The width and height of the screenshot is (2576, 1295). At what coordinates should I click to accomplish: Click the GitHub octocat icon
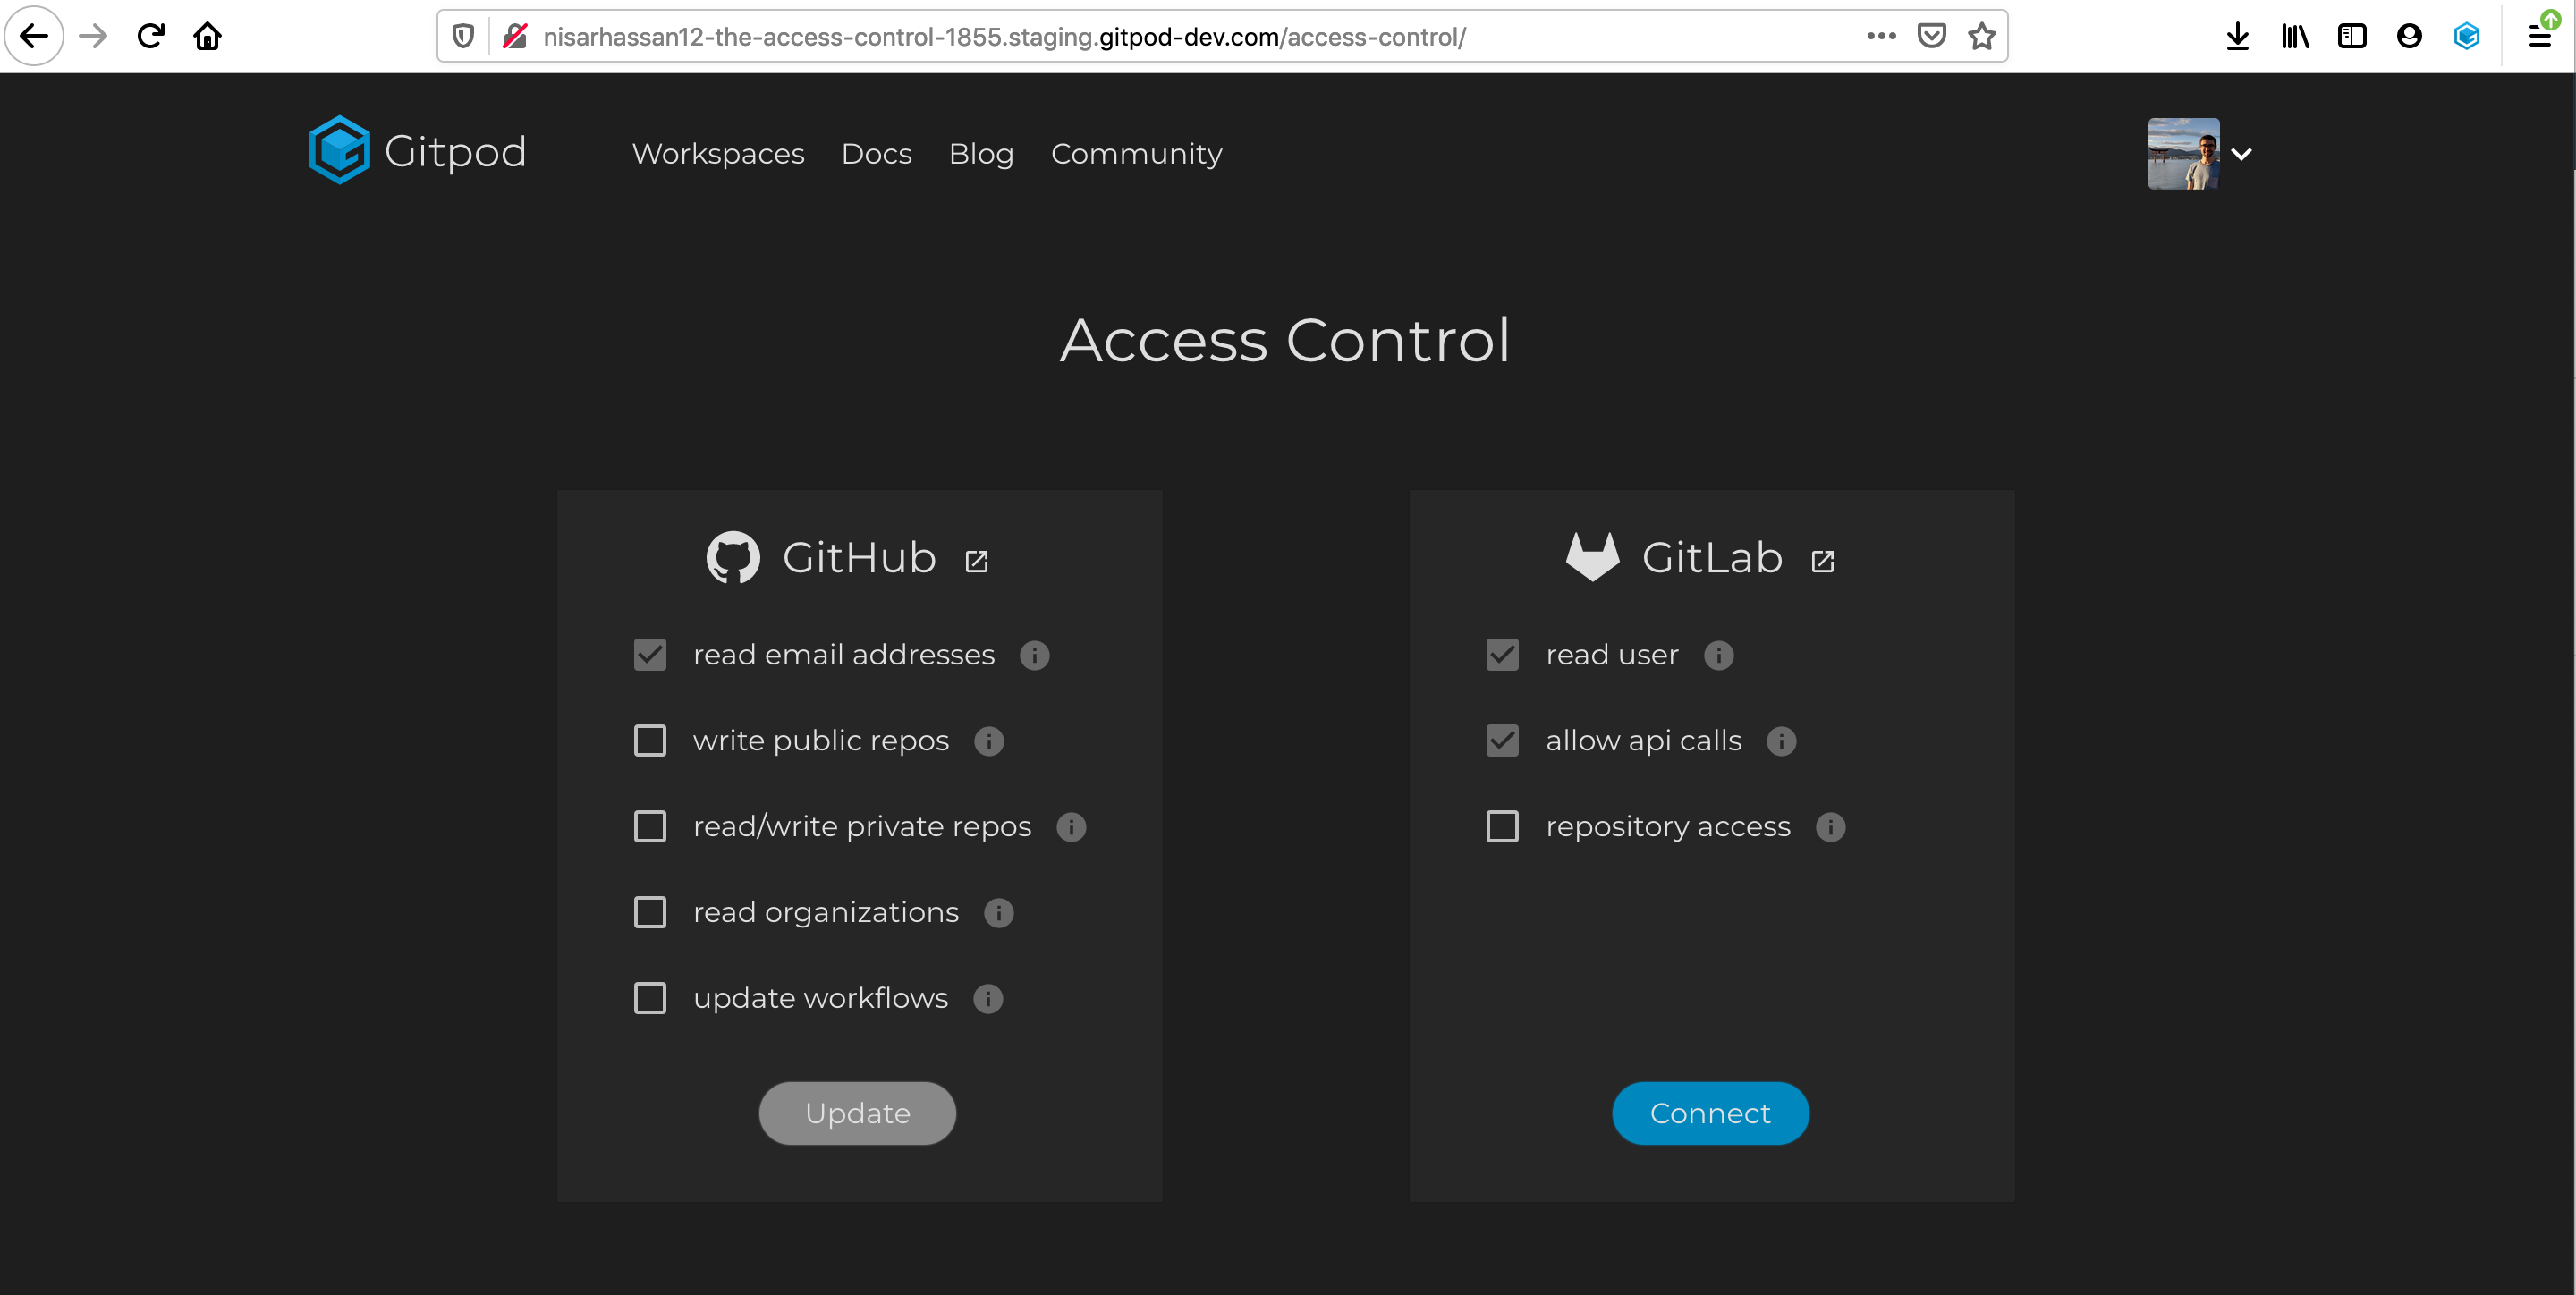(733, 557)
